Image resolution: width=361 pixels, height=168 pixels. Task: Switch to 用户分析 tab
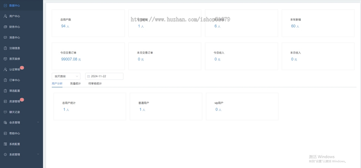pyautogui.click(x=57, y=84)
